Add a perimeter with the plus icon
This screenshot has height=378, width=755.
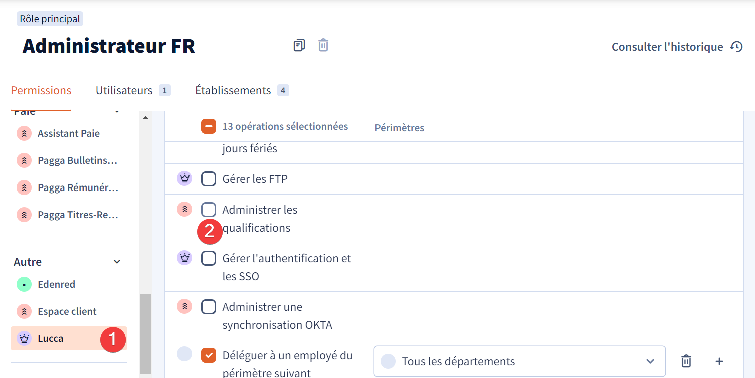[x=719, y=361]
